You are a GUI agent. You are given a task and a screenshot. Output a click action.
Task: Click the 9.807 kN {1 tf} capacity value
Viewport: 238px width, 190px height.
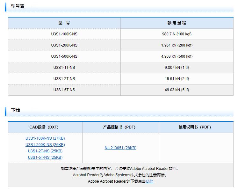(177, 68)
